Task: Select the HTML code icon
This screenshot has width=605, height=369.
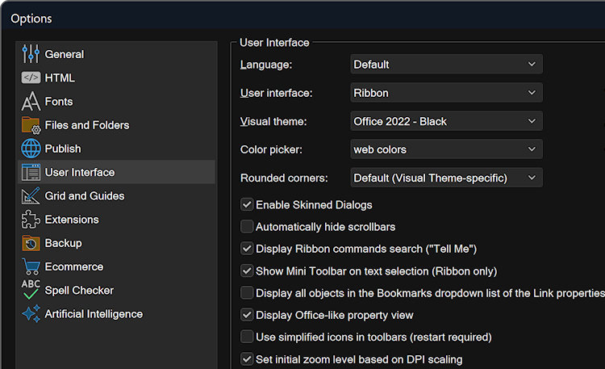Action: click(31, 78)
